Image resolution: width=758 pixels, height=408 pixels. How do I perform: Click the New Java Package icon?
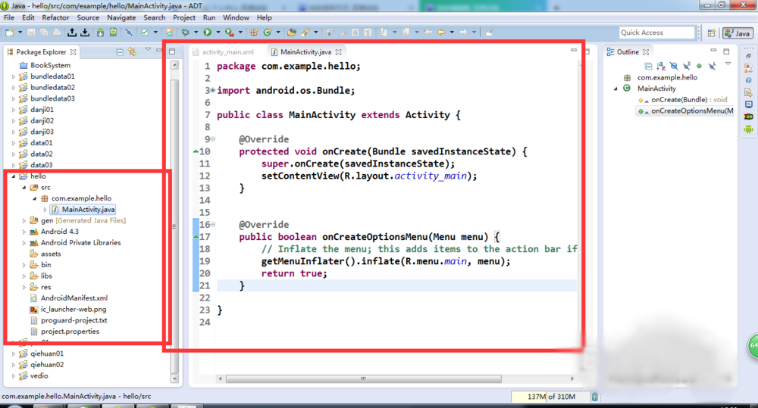click(254, 33)
